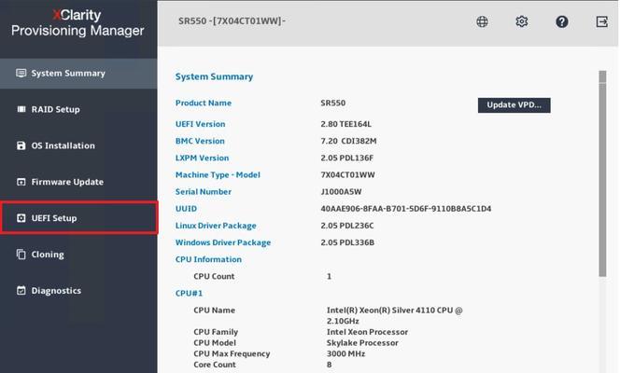This screenshot has width=620, height=373.
Task: Click the System Summary monitor icon
Action: click(21, 73)
